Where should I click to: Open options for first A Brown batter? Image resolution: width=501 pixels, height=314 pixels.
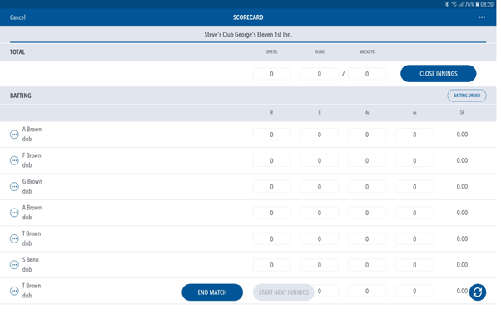tap(14, 135)
